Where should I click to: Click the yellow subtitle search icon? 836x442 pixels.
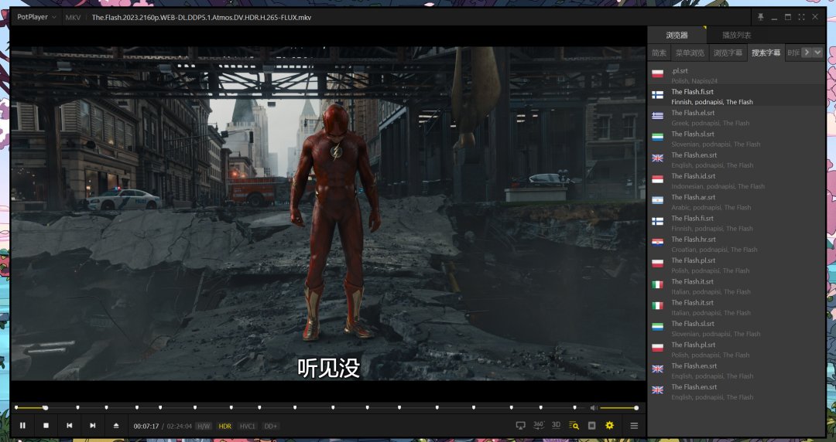tap(574, 426)
